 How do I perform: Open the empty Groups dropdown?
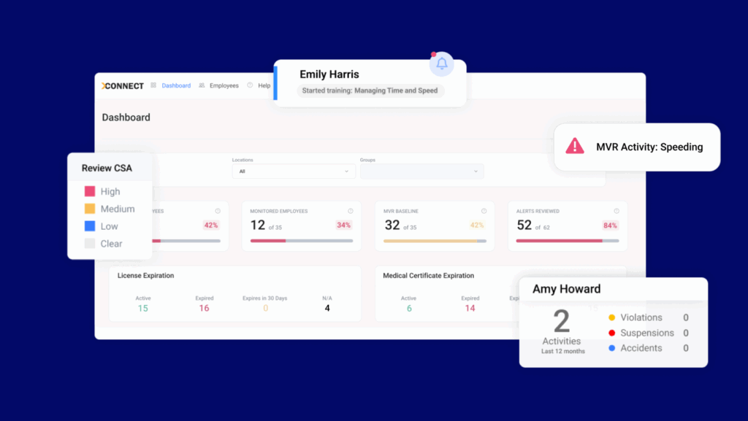(422, 171)
